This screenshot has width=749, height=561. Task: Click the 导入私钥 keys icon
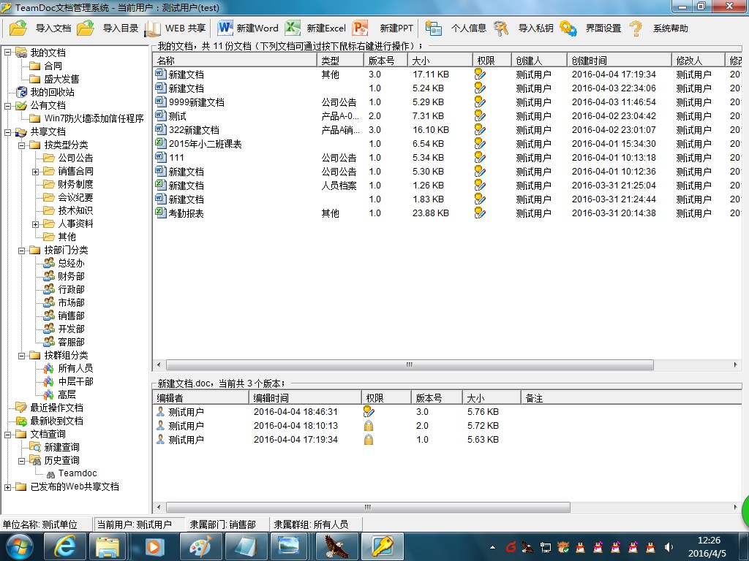pyautogui.click(x=500, y=28)
